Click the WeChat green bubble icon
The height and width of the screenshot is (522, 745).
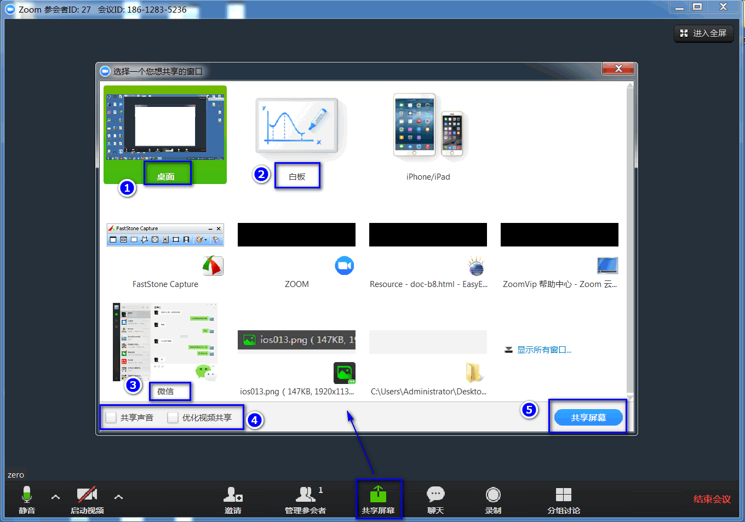tap(206, 372)
